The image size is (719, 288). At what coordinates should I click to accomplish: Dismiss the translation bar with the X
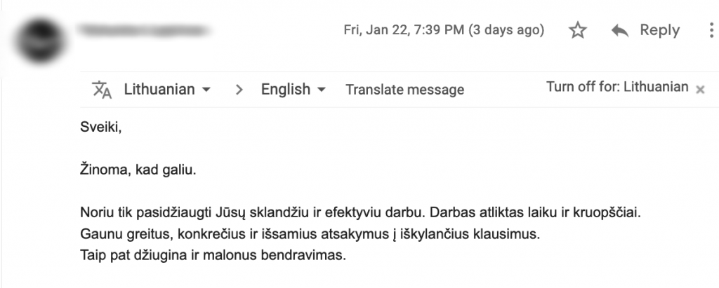(x=699, y=90)
